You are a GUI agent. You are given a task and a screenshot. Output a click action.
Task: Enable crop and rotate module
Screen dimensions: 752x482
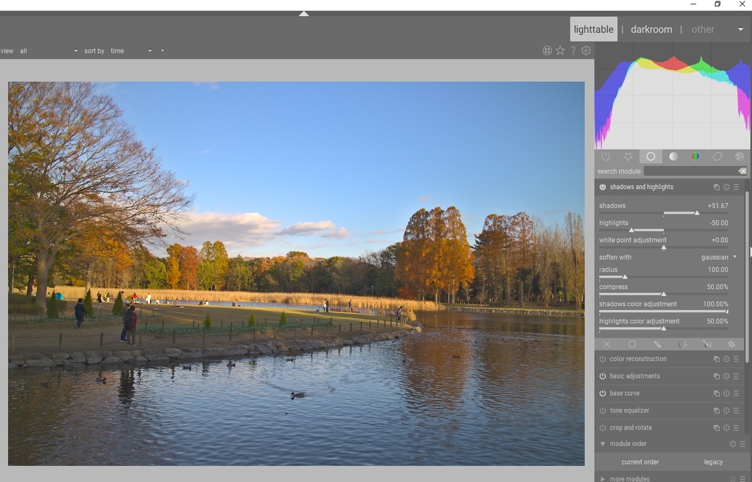coord(603,428)
